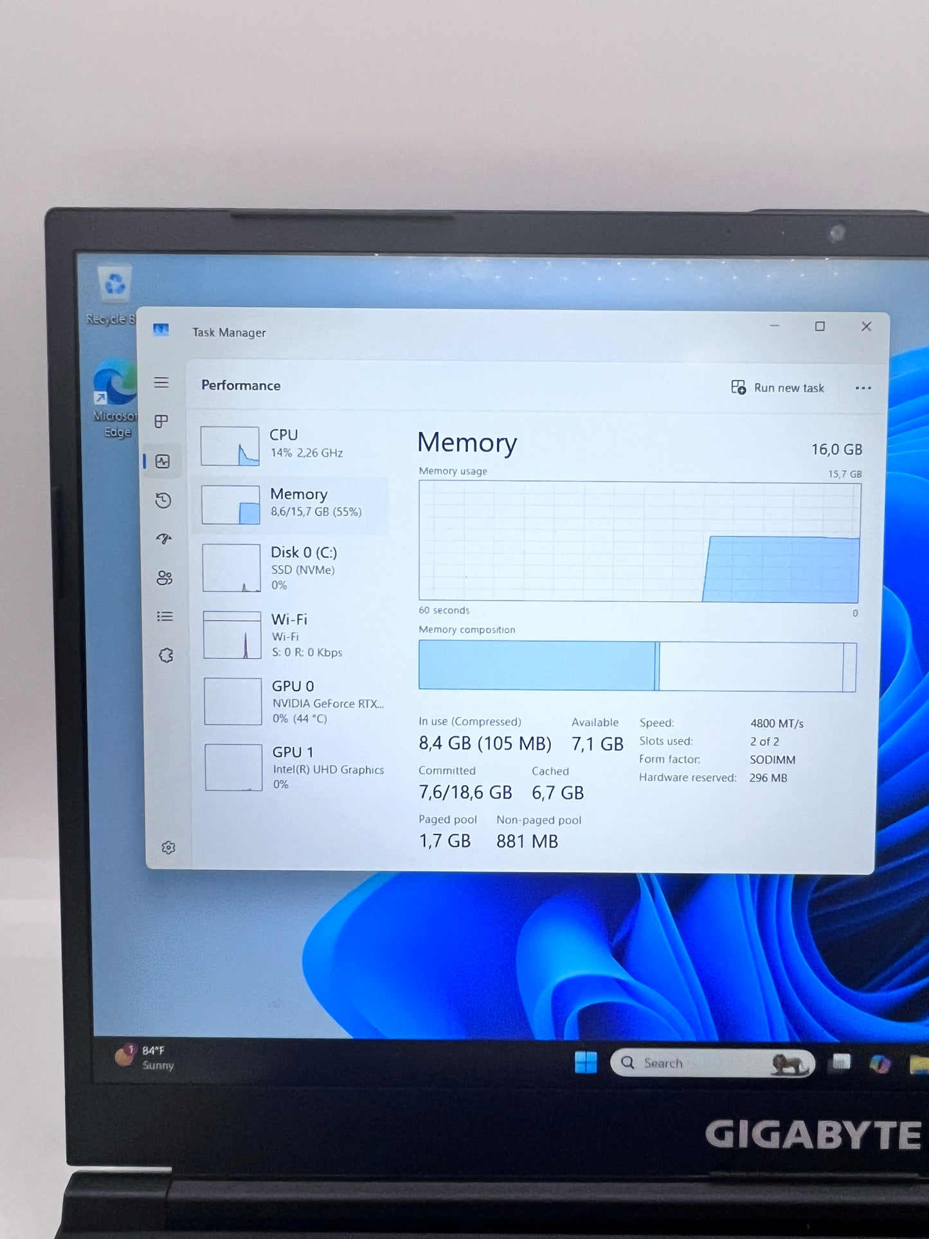Open Task View icon on taskbar
Screen dimensions: 929x1239
point(840,1063)
